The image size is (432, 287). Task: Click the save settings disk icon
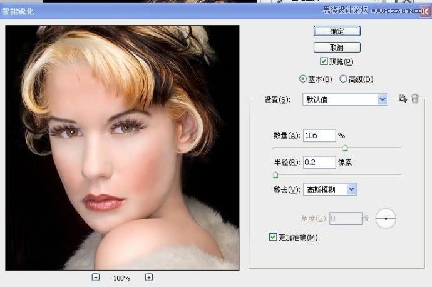click(x=403, y=99)
